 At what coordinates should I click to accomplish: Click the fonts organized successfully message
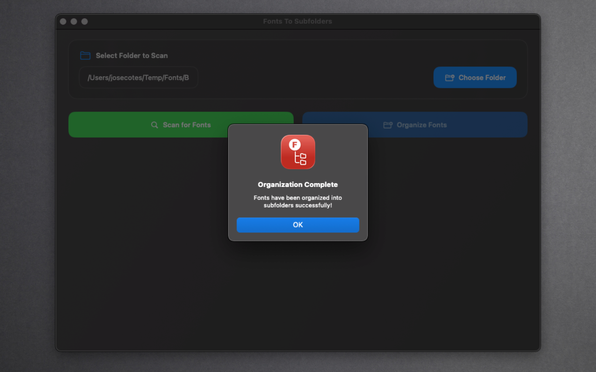pos(298,201)
